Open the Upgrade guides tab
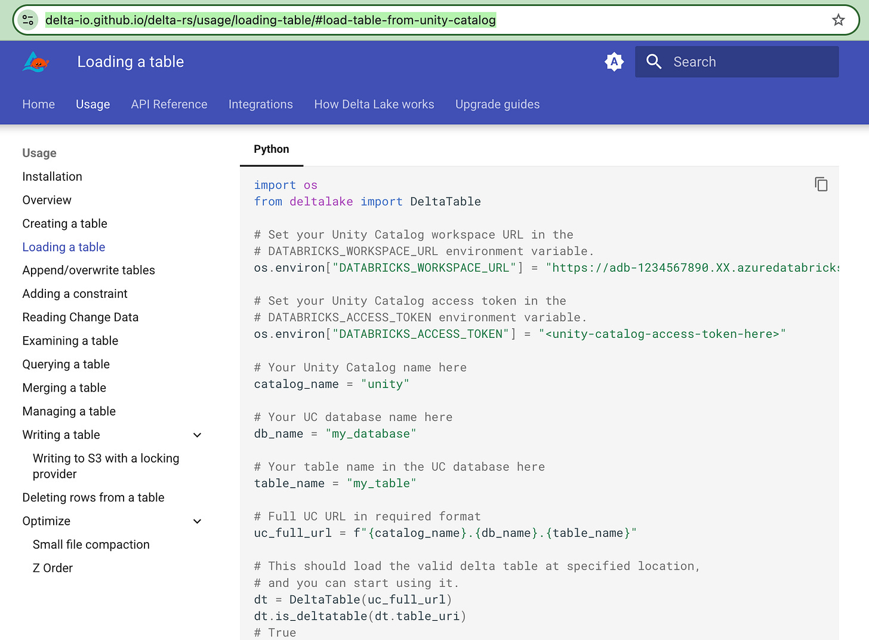 tap(498, 104)
